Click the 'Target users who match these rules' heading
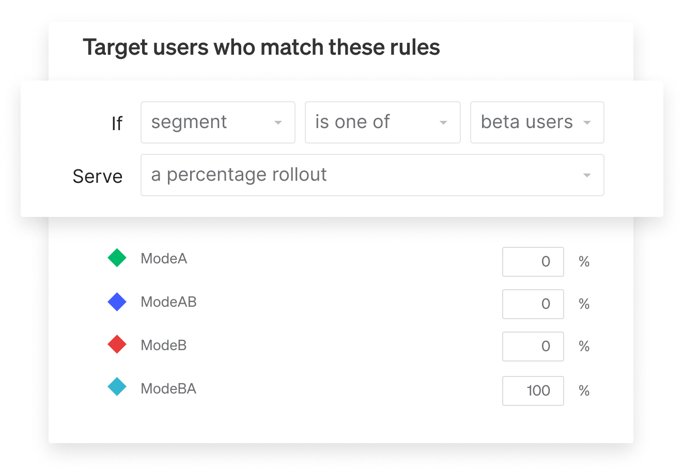Image resolution: width=684 pixels, height=472 pixels. tap(261, 48)
